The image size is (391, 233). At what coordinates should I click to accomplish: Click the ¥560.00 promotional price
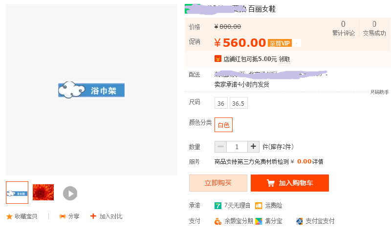[240, 43]
